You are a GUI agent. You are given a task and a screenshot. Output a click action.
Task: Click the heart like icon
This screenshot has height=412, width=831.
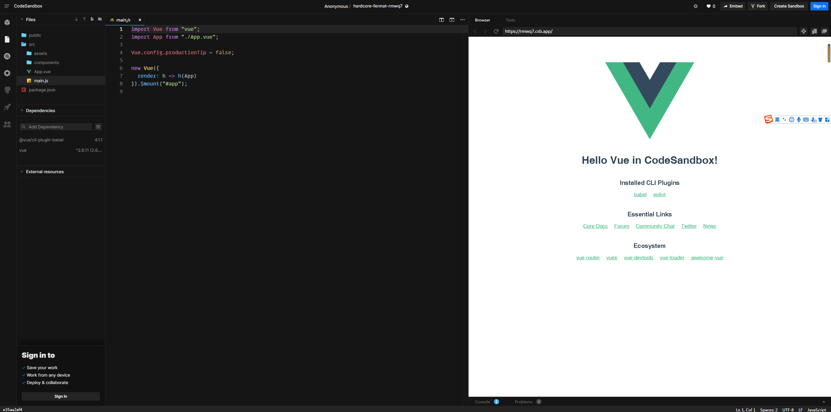point(708,6)
